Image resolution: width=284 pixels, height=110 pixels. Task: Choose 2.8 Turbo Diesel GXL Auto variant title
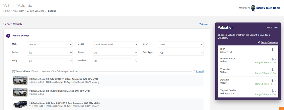[65, 103]
